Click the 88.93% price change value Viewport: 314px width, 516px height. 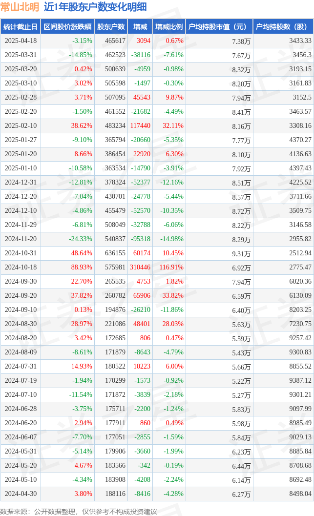(x=82, y=267)
